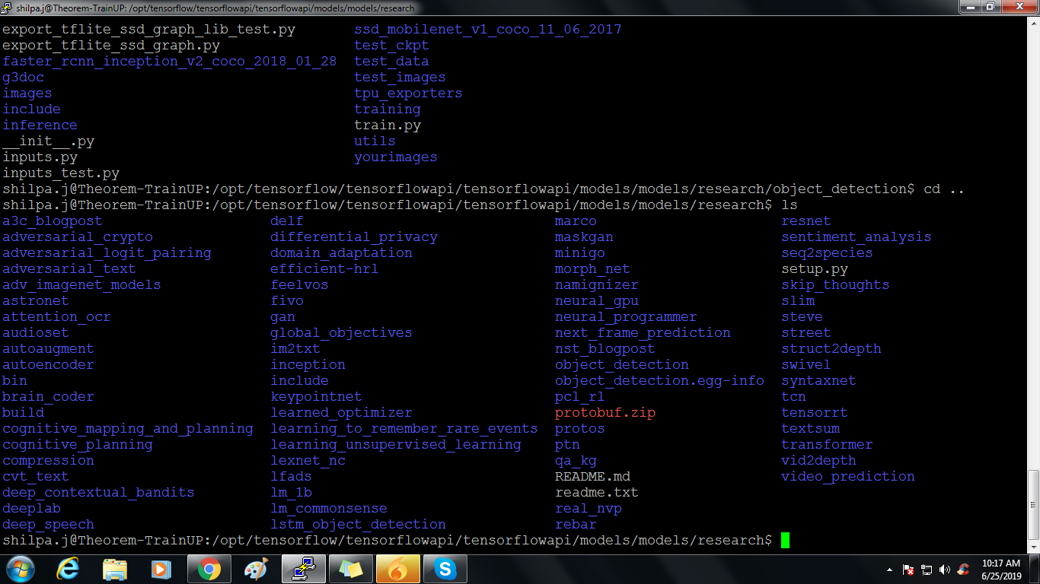The height and width of the screenshot is (584, 1040).
Task: Open WinSCP from the taskbar
Action: (303, 568)
